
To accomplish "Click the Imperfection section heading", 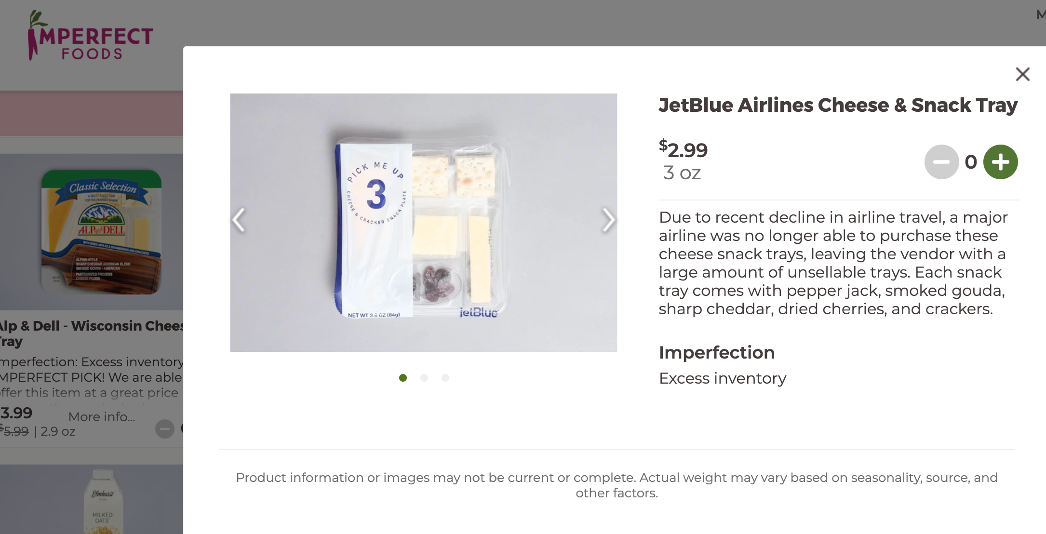I will 717,352.
